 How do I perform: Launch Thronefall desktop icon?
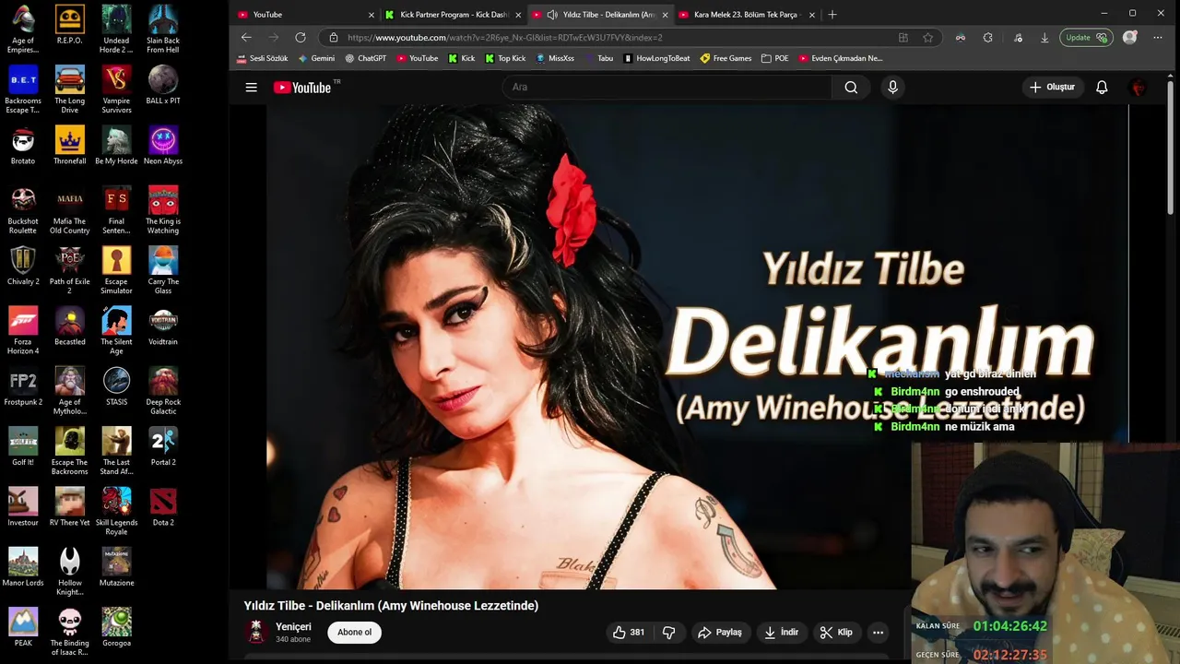coord(69,146)
